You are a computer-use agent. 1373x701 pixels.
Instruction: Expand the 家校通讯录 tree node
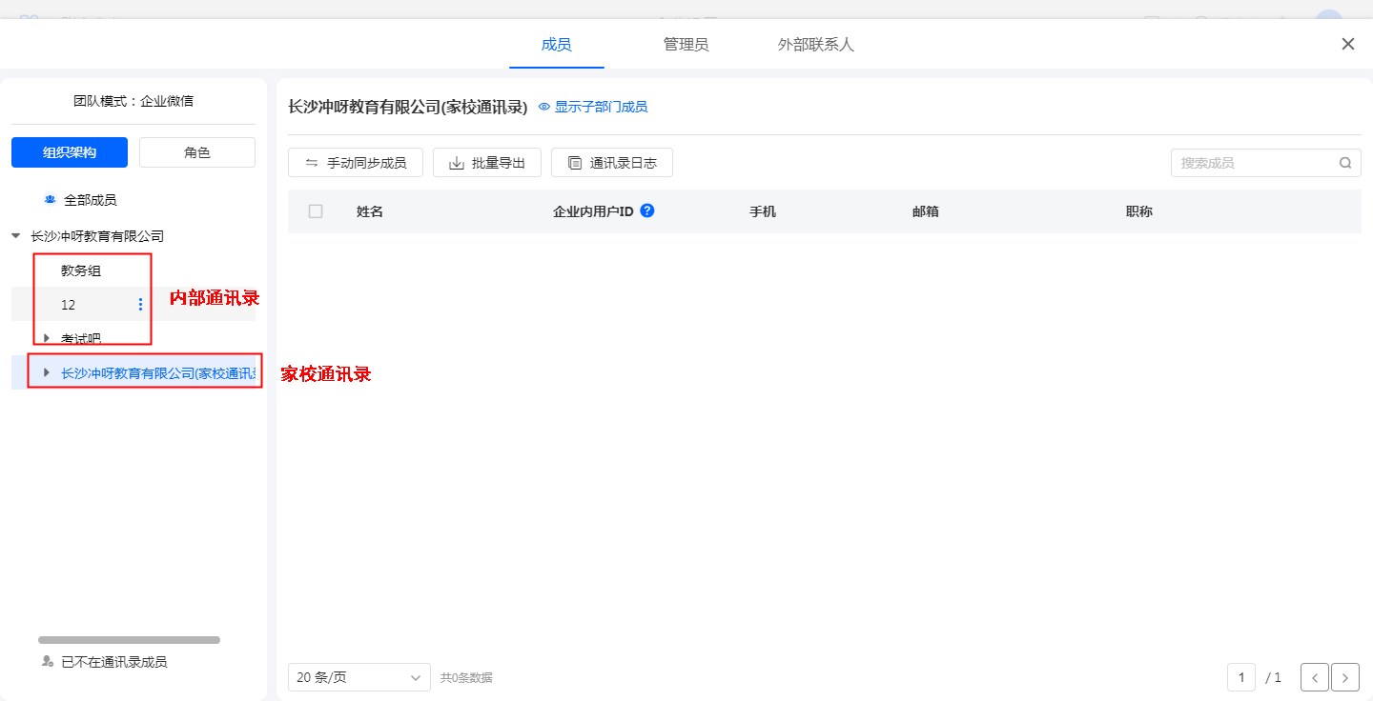[x=46, y=372]
